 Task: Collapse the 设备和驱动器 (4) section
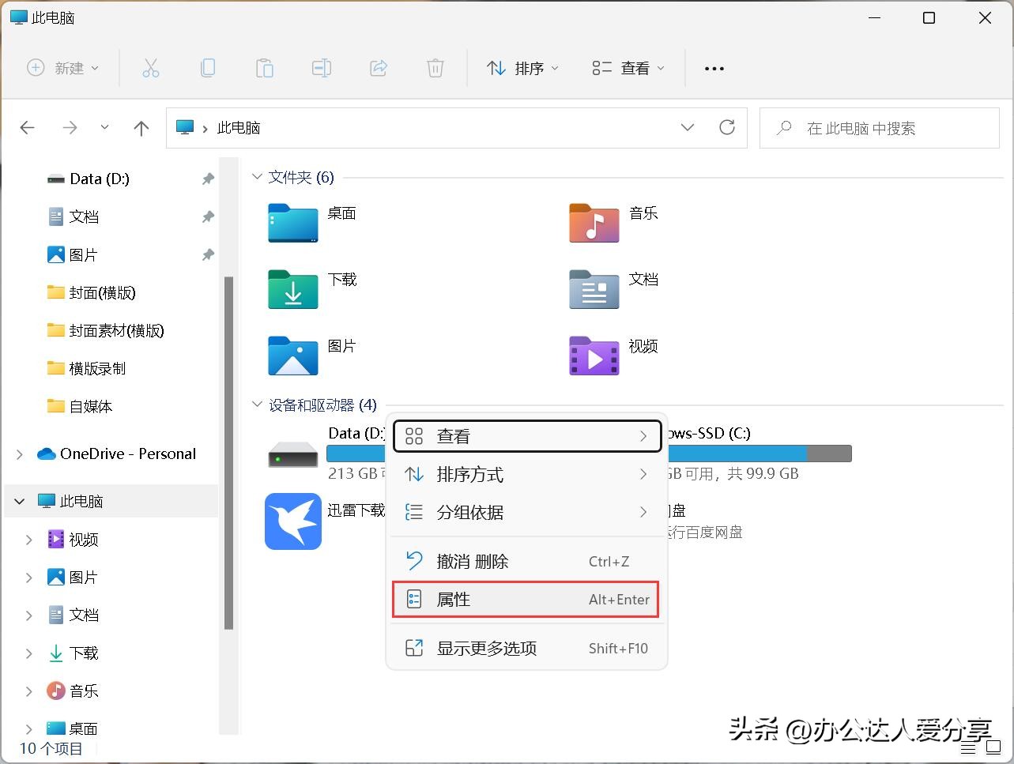tap(256, 404)
